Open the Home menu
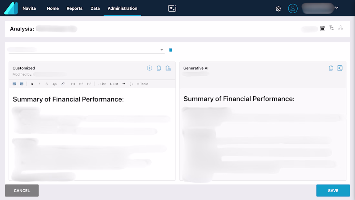The width and height of the screenshot is (355, 200). tap(53, 8)
